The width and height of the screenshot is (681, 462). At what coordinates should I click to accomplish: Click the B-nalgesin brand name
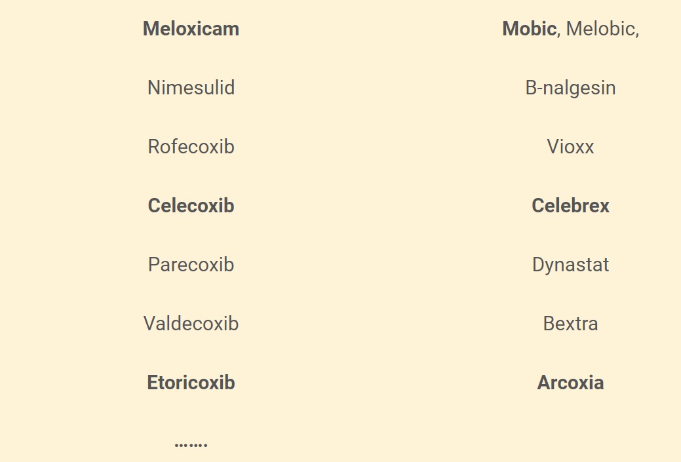[x=570, y=88]
